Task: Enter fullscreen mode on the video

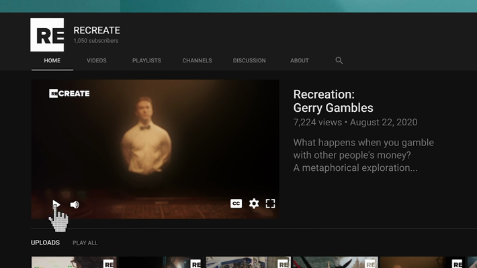Action: pos(270,204)
